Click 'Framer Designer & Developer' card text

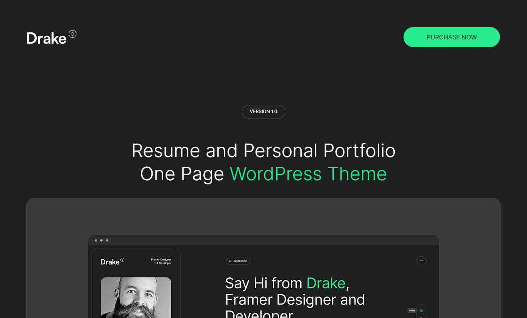161,261
